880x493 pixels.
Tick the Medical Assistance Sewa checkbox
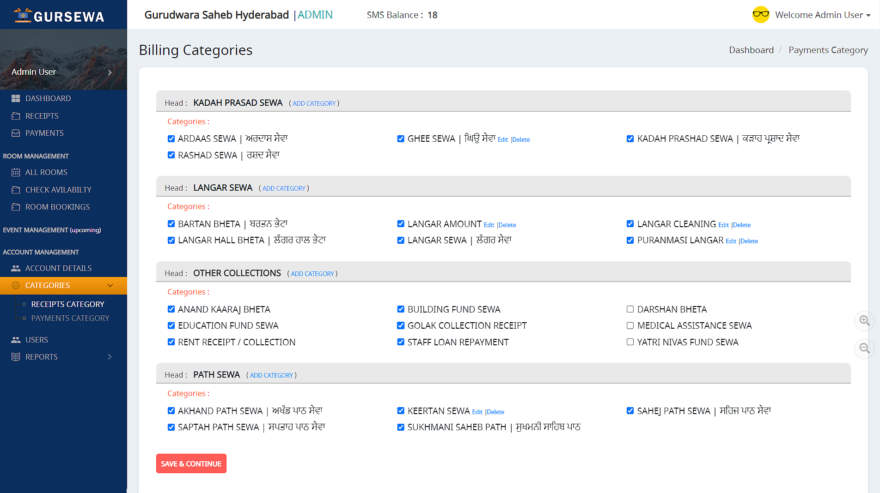coord(630,325)
